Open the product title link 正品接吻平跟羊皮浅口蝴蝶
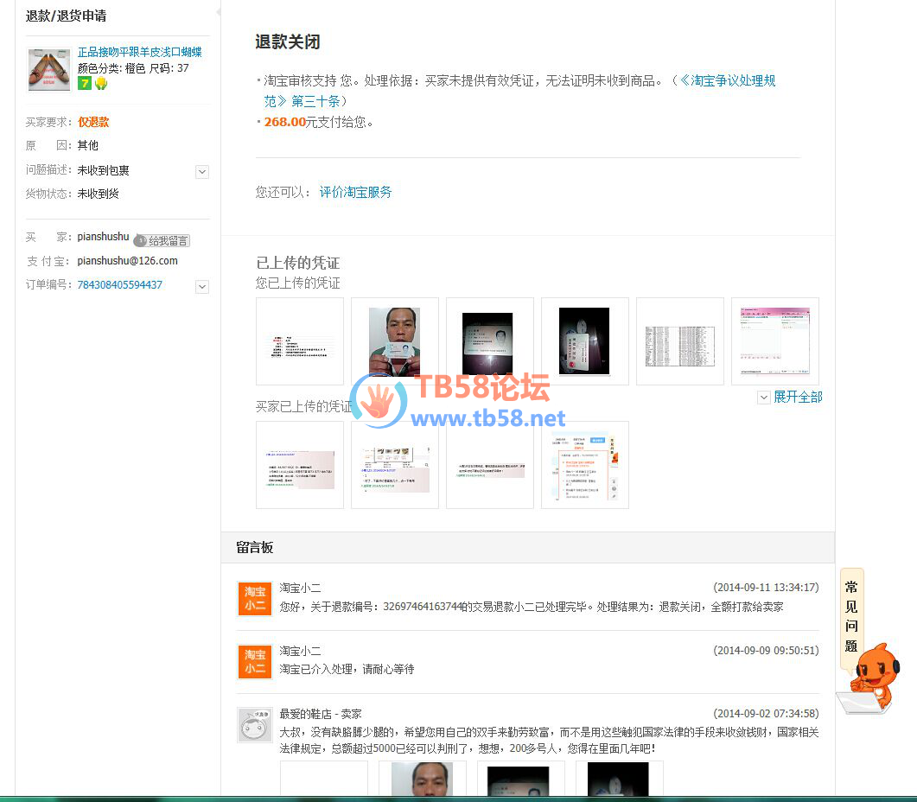The image size is (917, 802). click(140, 52)
